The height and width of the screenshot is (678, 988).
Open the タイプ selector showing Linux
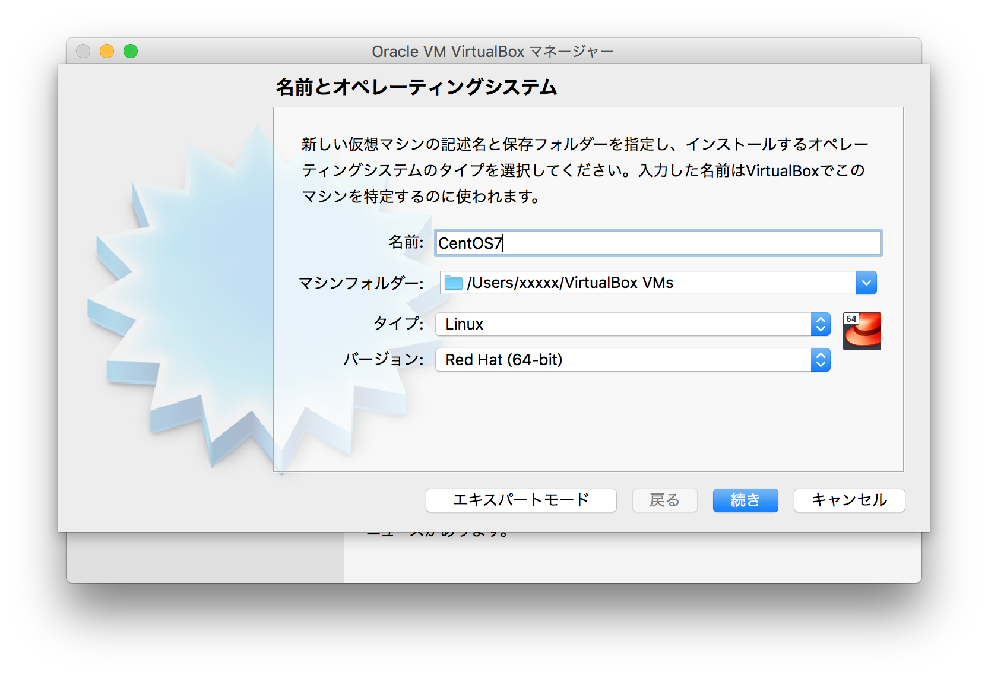coord(623,324)
